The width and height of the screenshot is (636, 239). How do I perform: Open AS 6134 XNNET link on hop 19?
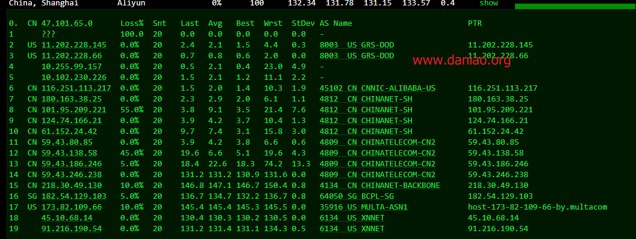pos(352,229)
